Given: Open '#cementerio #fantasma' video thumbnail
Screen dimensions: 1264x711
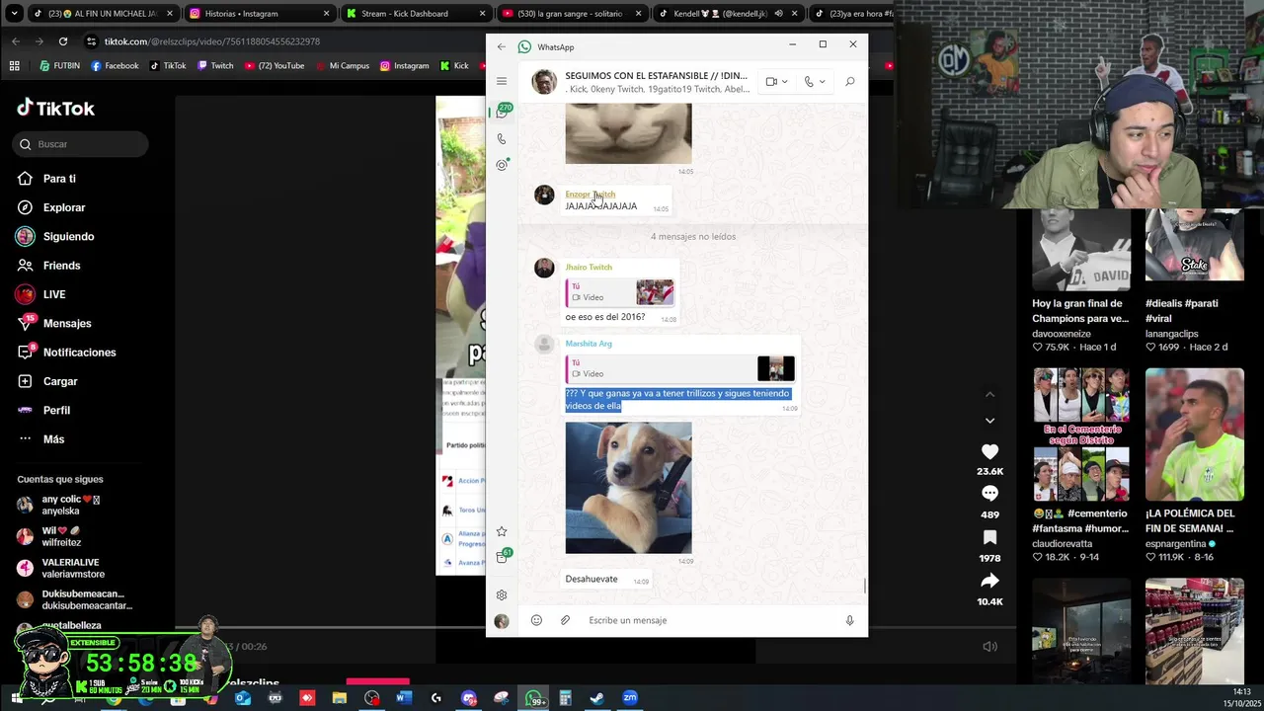Looking at the screenshot, I should [1081, 435].
